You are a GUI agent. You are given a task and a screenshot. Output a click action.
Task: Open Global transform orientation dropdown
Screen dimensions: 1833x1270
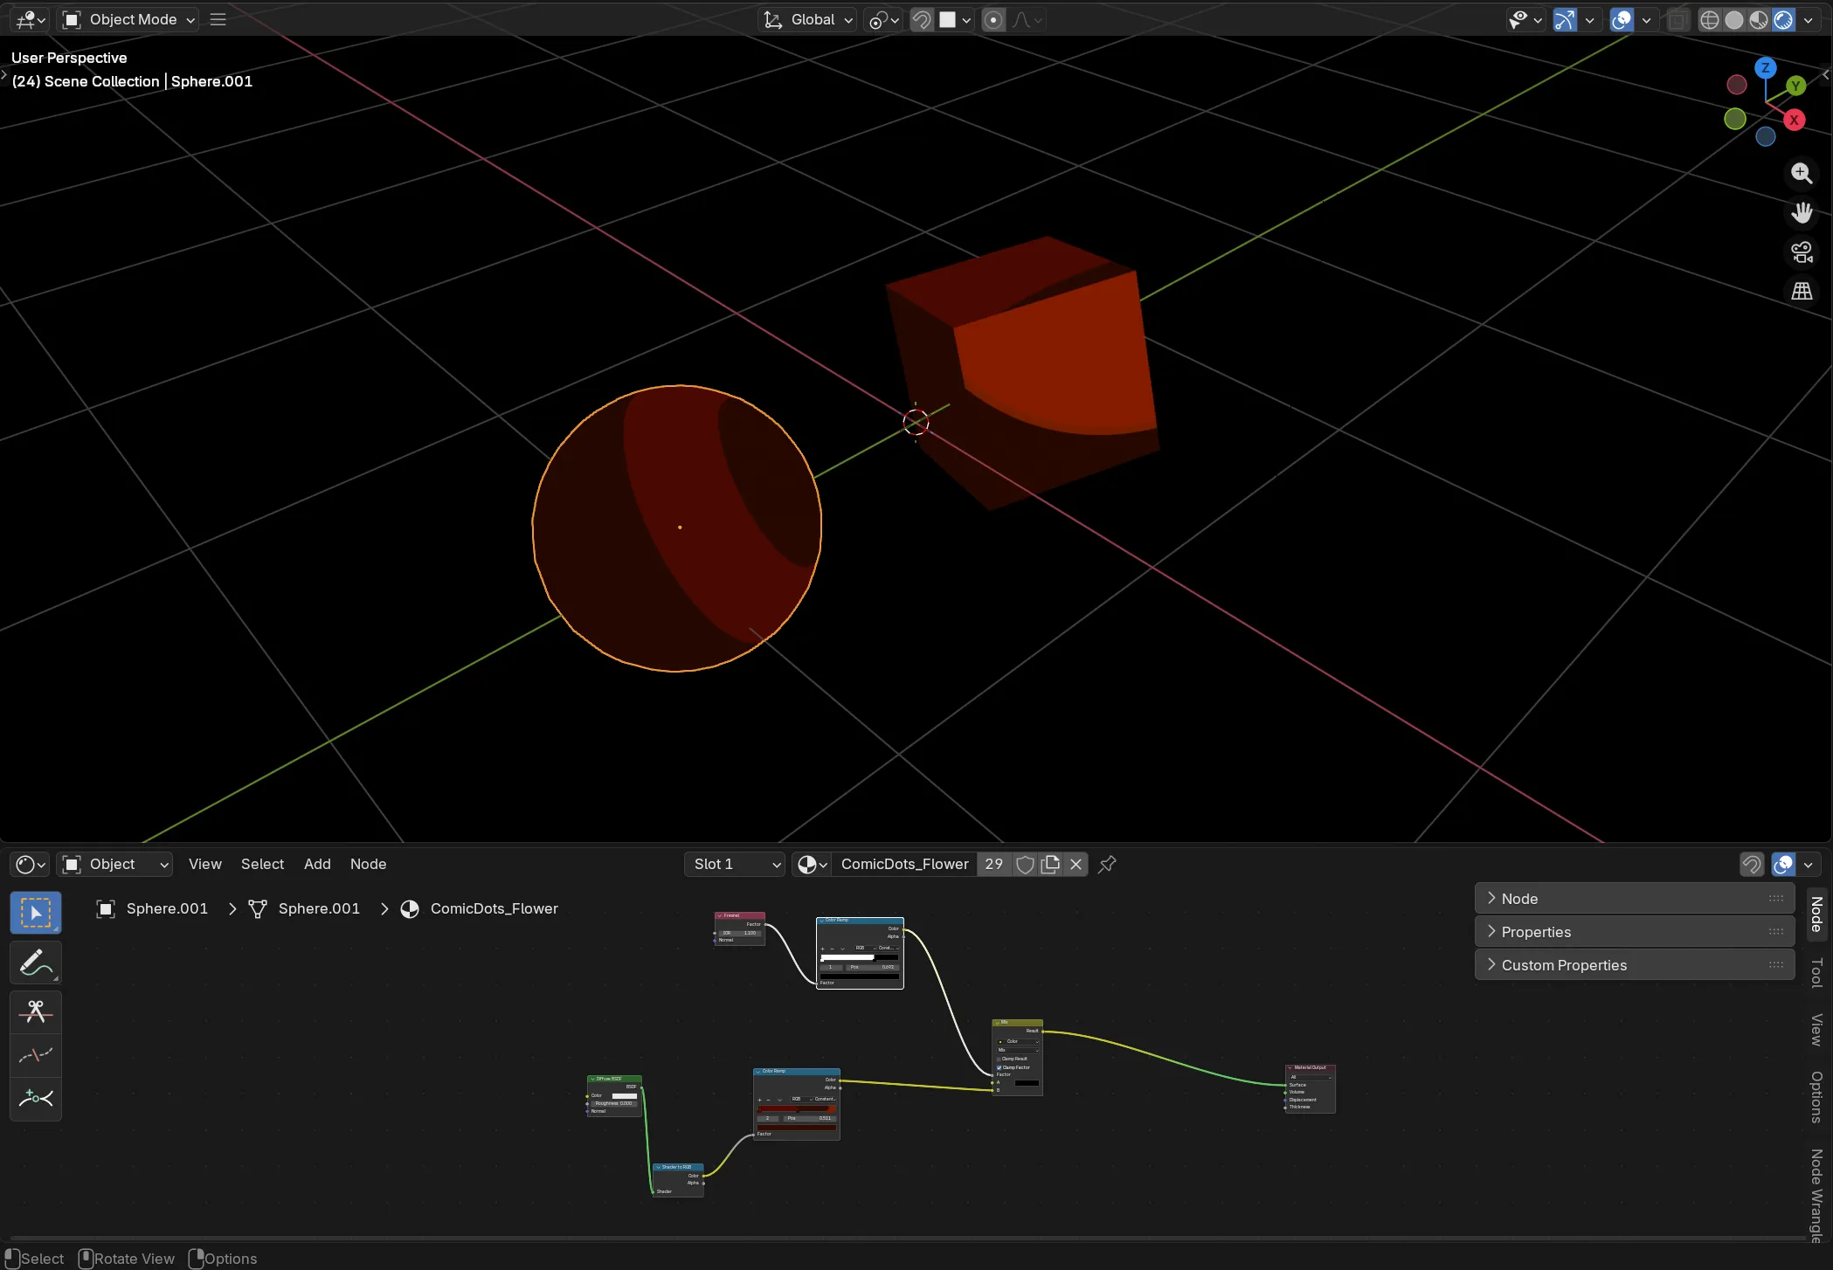[807, 19]
